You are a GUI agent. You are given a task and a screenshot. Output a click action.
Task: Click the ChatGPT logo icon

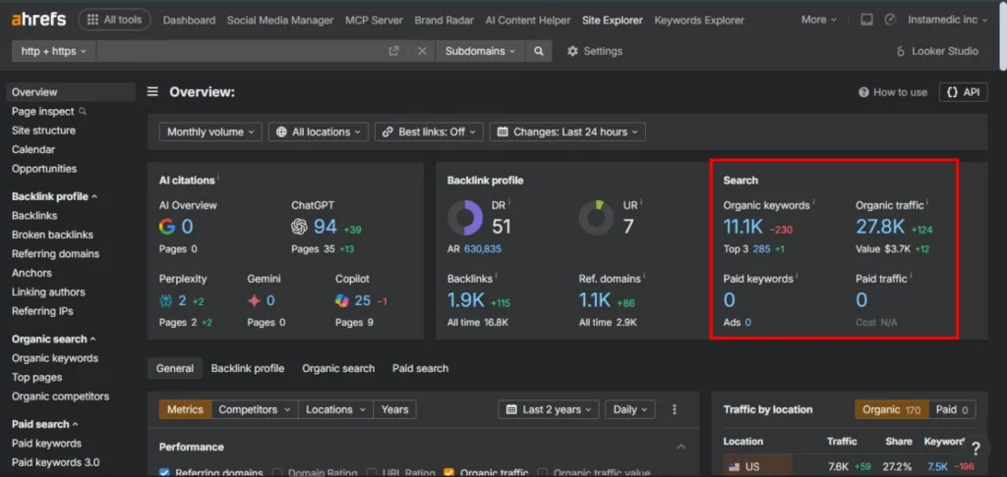pos(299,227)
